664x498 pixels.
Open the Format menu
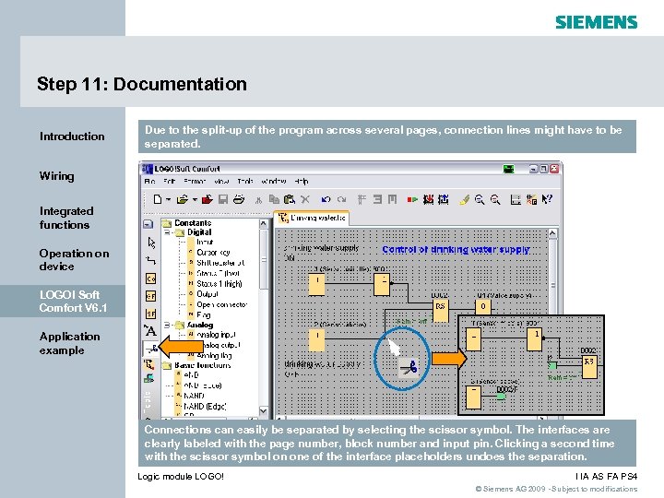tap(195, 182)
